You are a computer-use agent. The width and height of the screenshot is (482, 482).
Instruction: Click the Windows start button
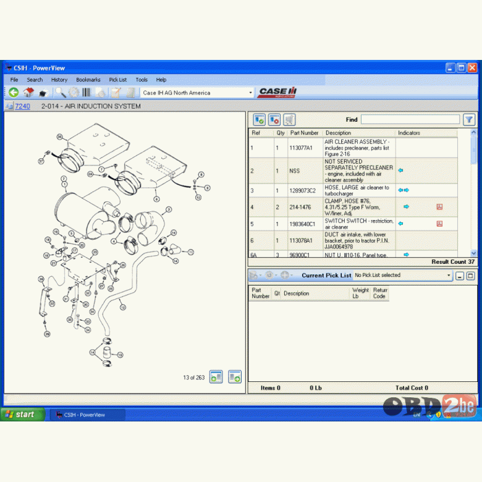pos(23,415)
